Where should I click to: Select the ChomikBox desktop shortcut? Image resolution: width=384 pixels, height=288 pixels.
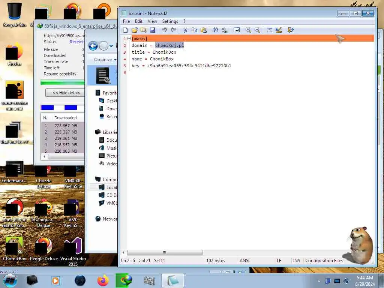(x=15, y=249)
